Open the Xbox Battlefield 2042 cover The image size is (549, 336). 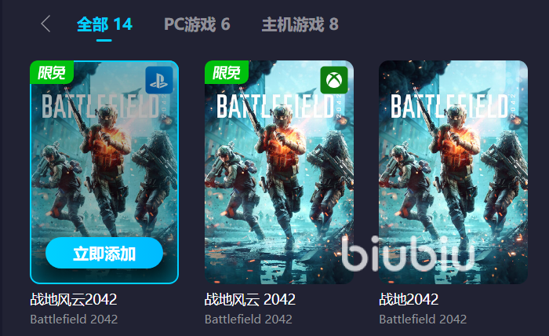pos(279,172)
